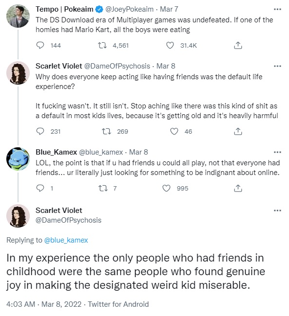Reply to Blue_Kamex's tweet
Screen dimensions: 289x316
coord(40,188)
